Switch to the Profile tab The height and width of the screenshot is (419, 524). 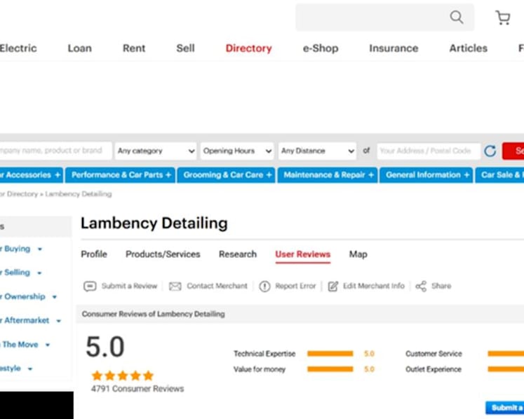(94, 254)
